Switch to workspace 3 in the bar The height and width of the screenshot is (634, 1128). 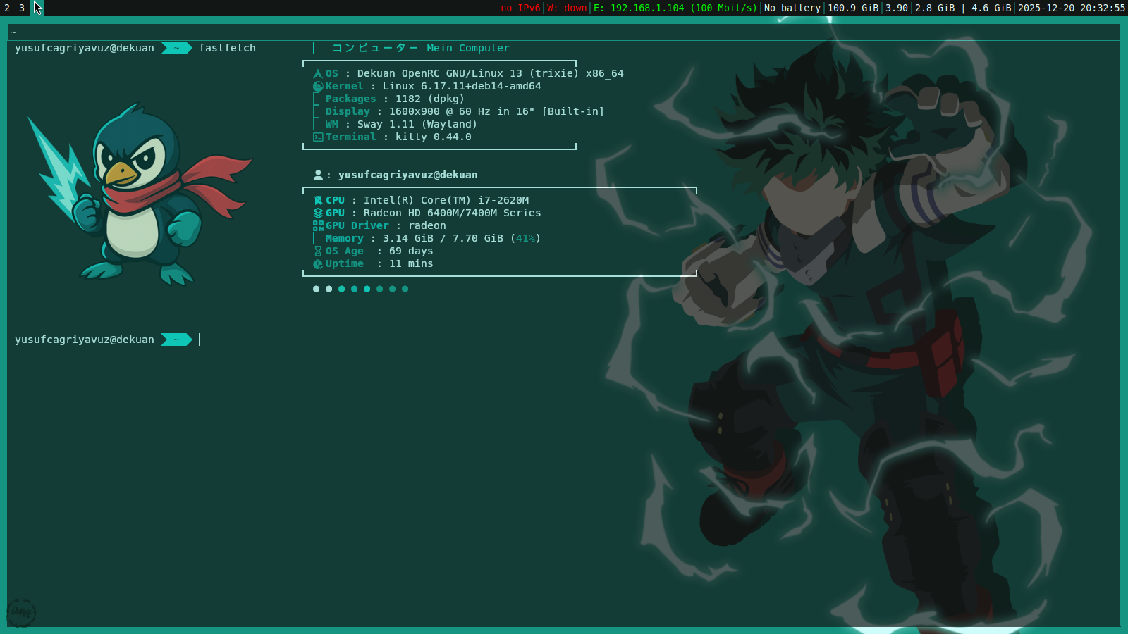22,8
